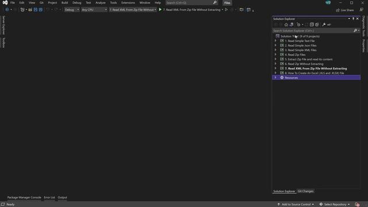The height and width of the screenshot is (207, 368).
Task: Click the Collapse All icon in Solution Explorer
Action: point(312,25)
